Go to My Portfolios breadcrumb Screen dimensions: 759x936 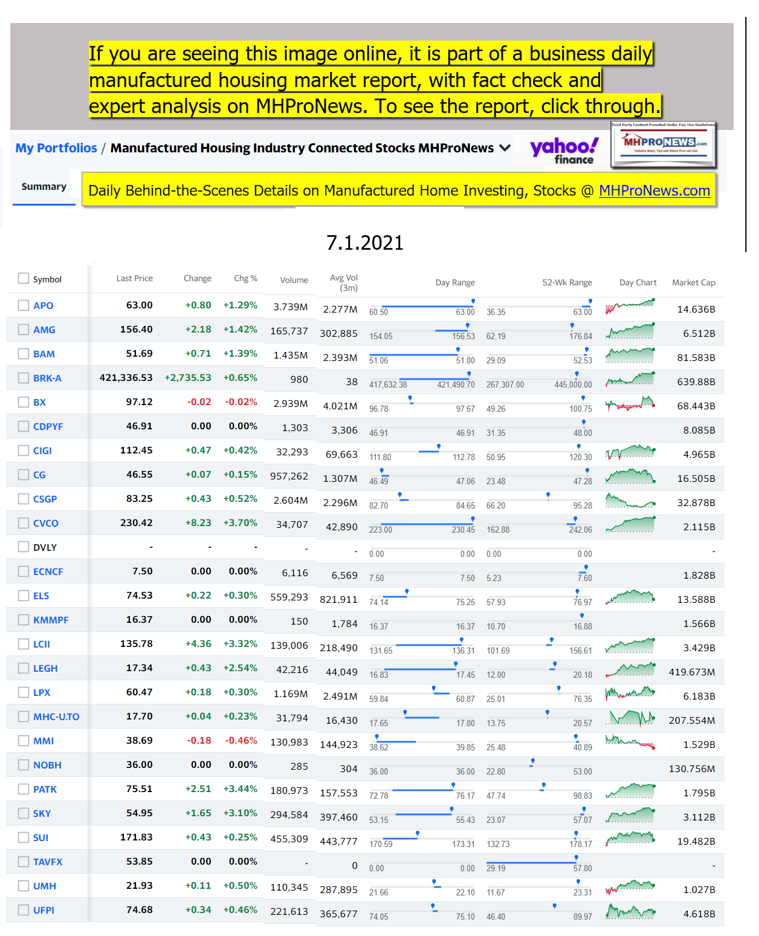coord(56,148)
